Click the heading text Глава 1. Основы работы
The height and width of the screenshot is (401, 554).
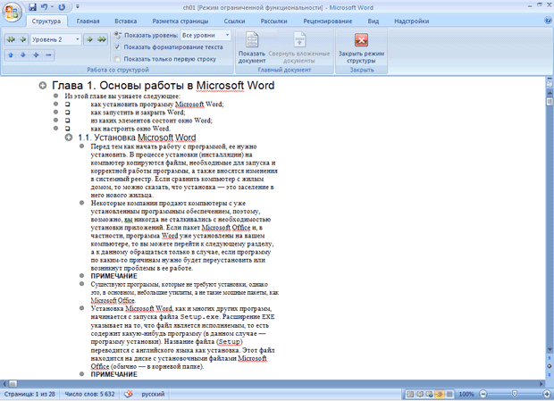(x=163, y=86)
